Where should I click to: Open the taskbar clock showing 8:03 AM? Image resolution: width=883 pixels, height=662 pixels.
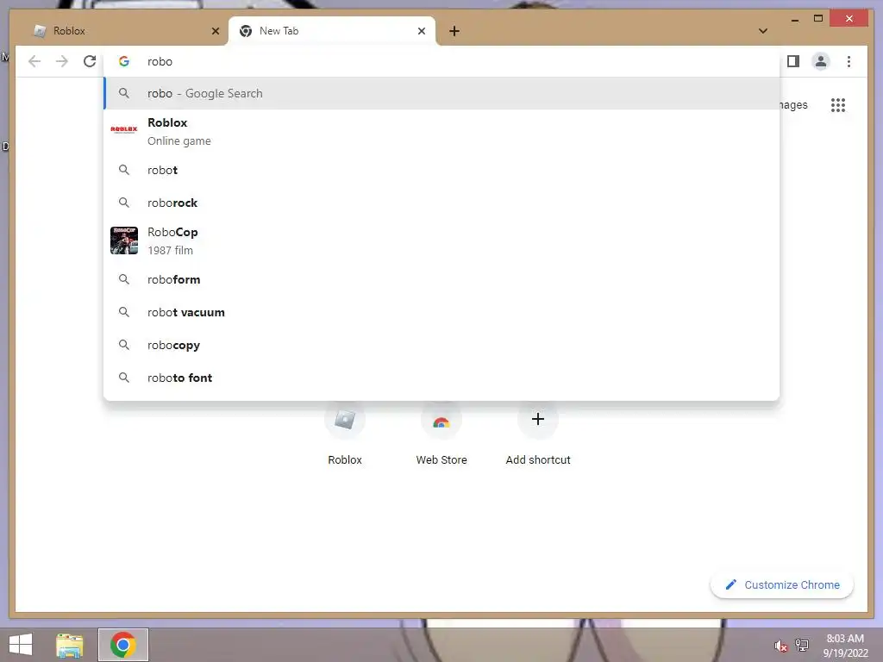[x=845, y=646]
